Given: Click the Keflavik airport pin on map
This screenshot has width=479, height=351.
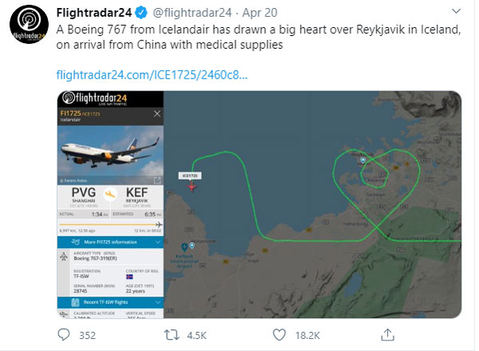Looking at the screenshot, I should coord(184,246).
